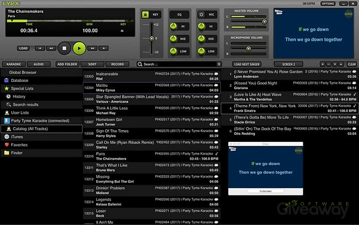Viewport: 359px width, 225px height.
Task: Click the fast-forward transport button
Action: [x=93, y=48]
